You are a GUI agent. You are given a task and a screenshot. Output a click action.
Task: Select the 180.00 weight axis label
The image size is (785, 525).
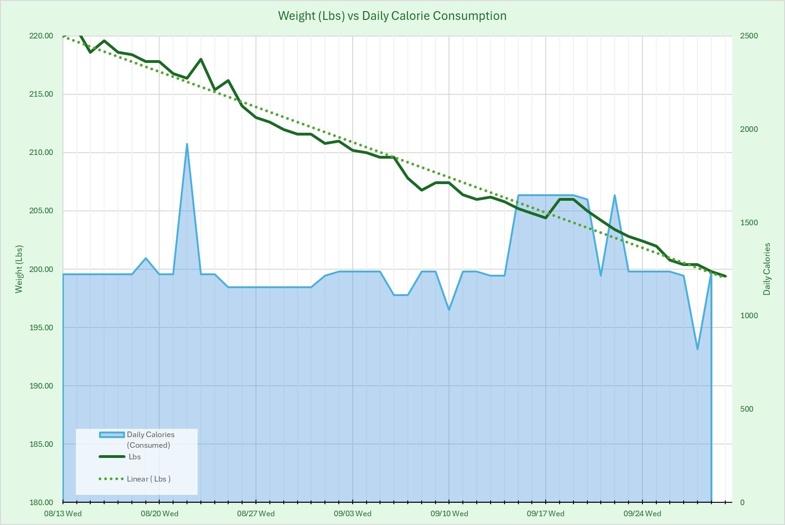tap(41, 502)
